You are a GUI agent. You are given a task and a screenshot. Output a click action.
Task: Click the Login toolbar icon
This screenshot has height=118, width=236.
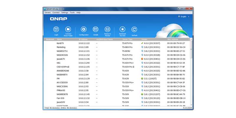pyautogui.click(x=56, y=29)
